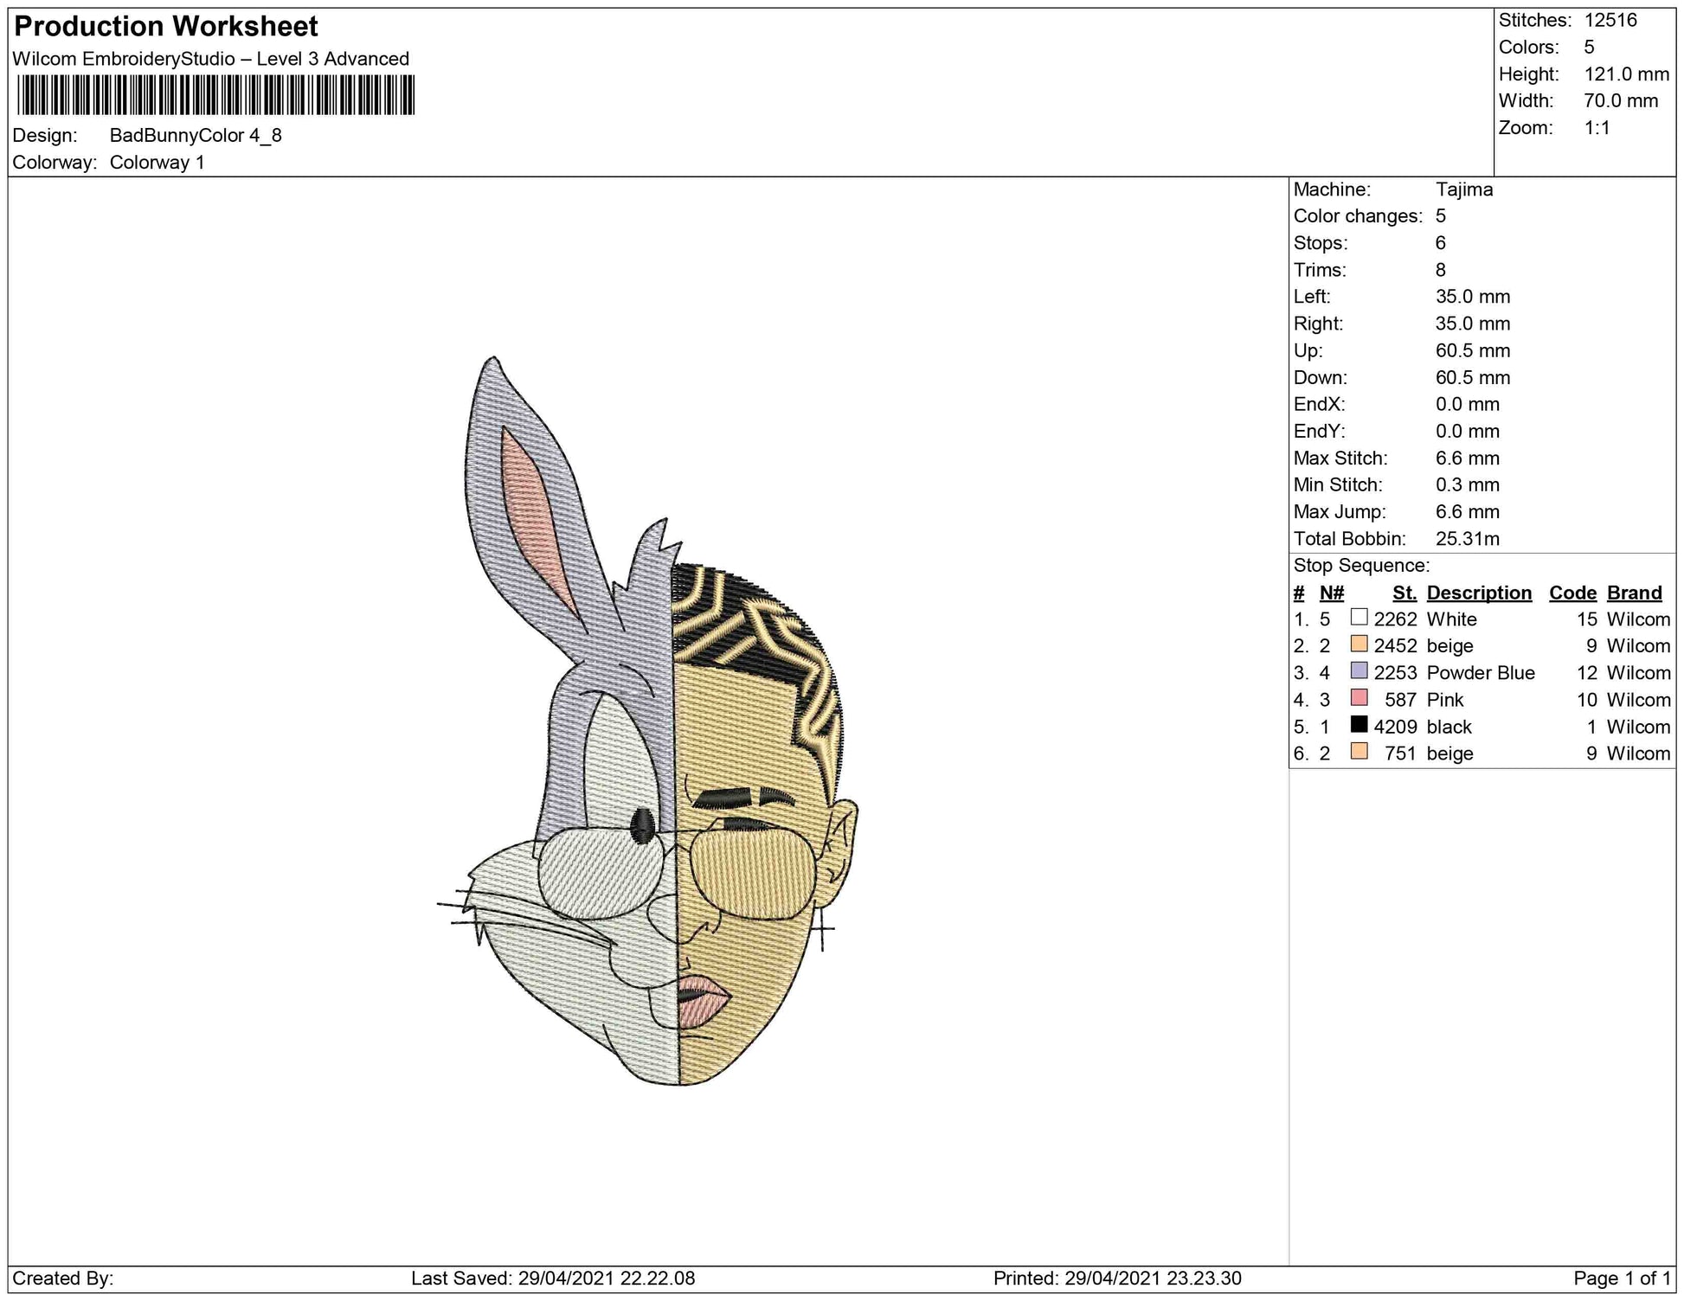1684x1295 pixels.
Task: Click the first beige swatch, stitch count 2452
Action: 1359,644
